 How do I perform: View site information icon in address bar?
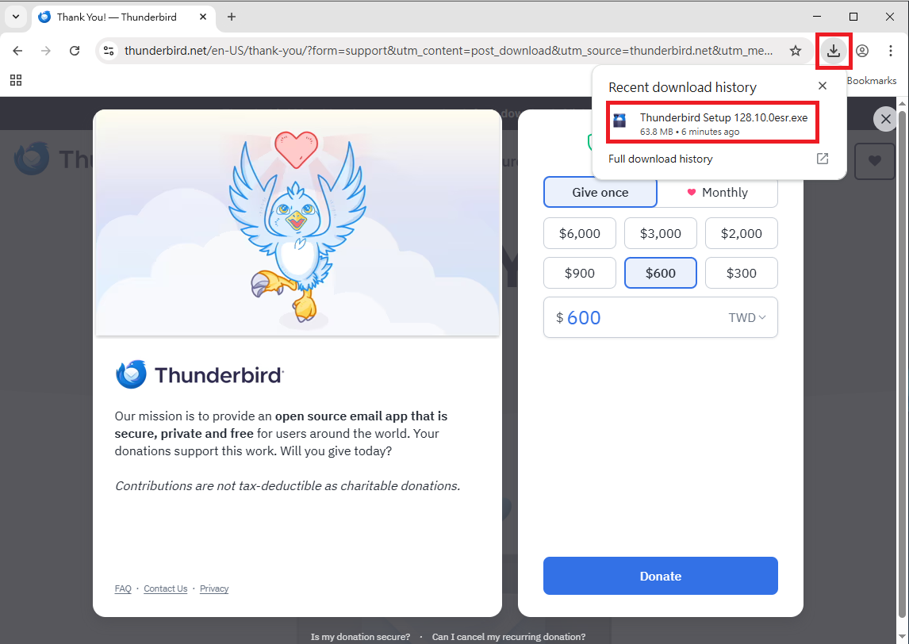click(x=109, y=51)
